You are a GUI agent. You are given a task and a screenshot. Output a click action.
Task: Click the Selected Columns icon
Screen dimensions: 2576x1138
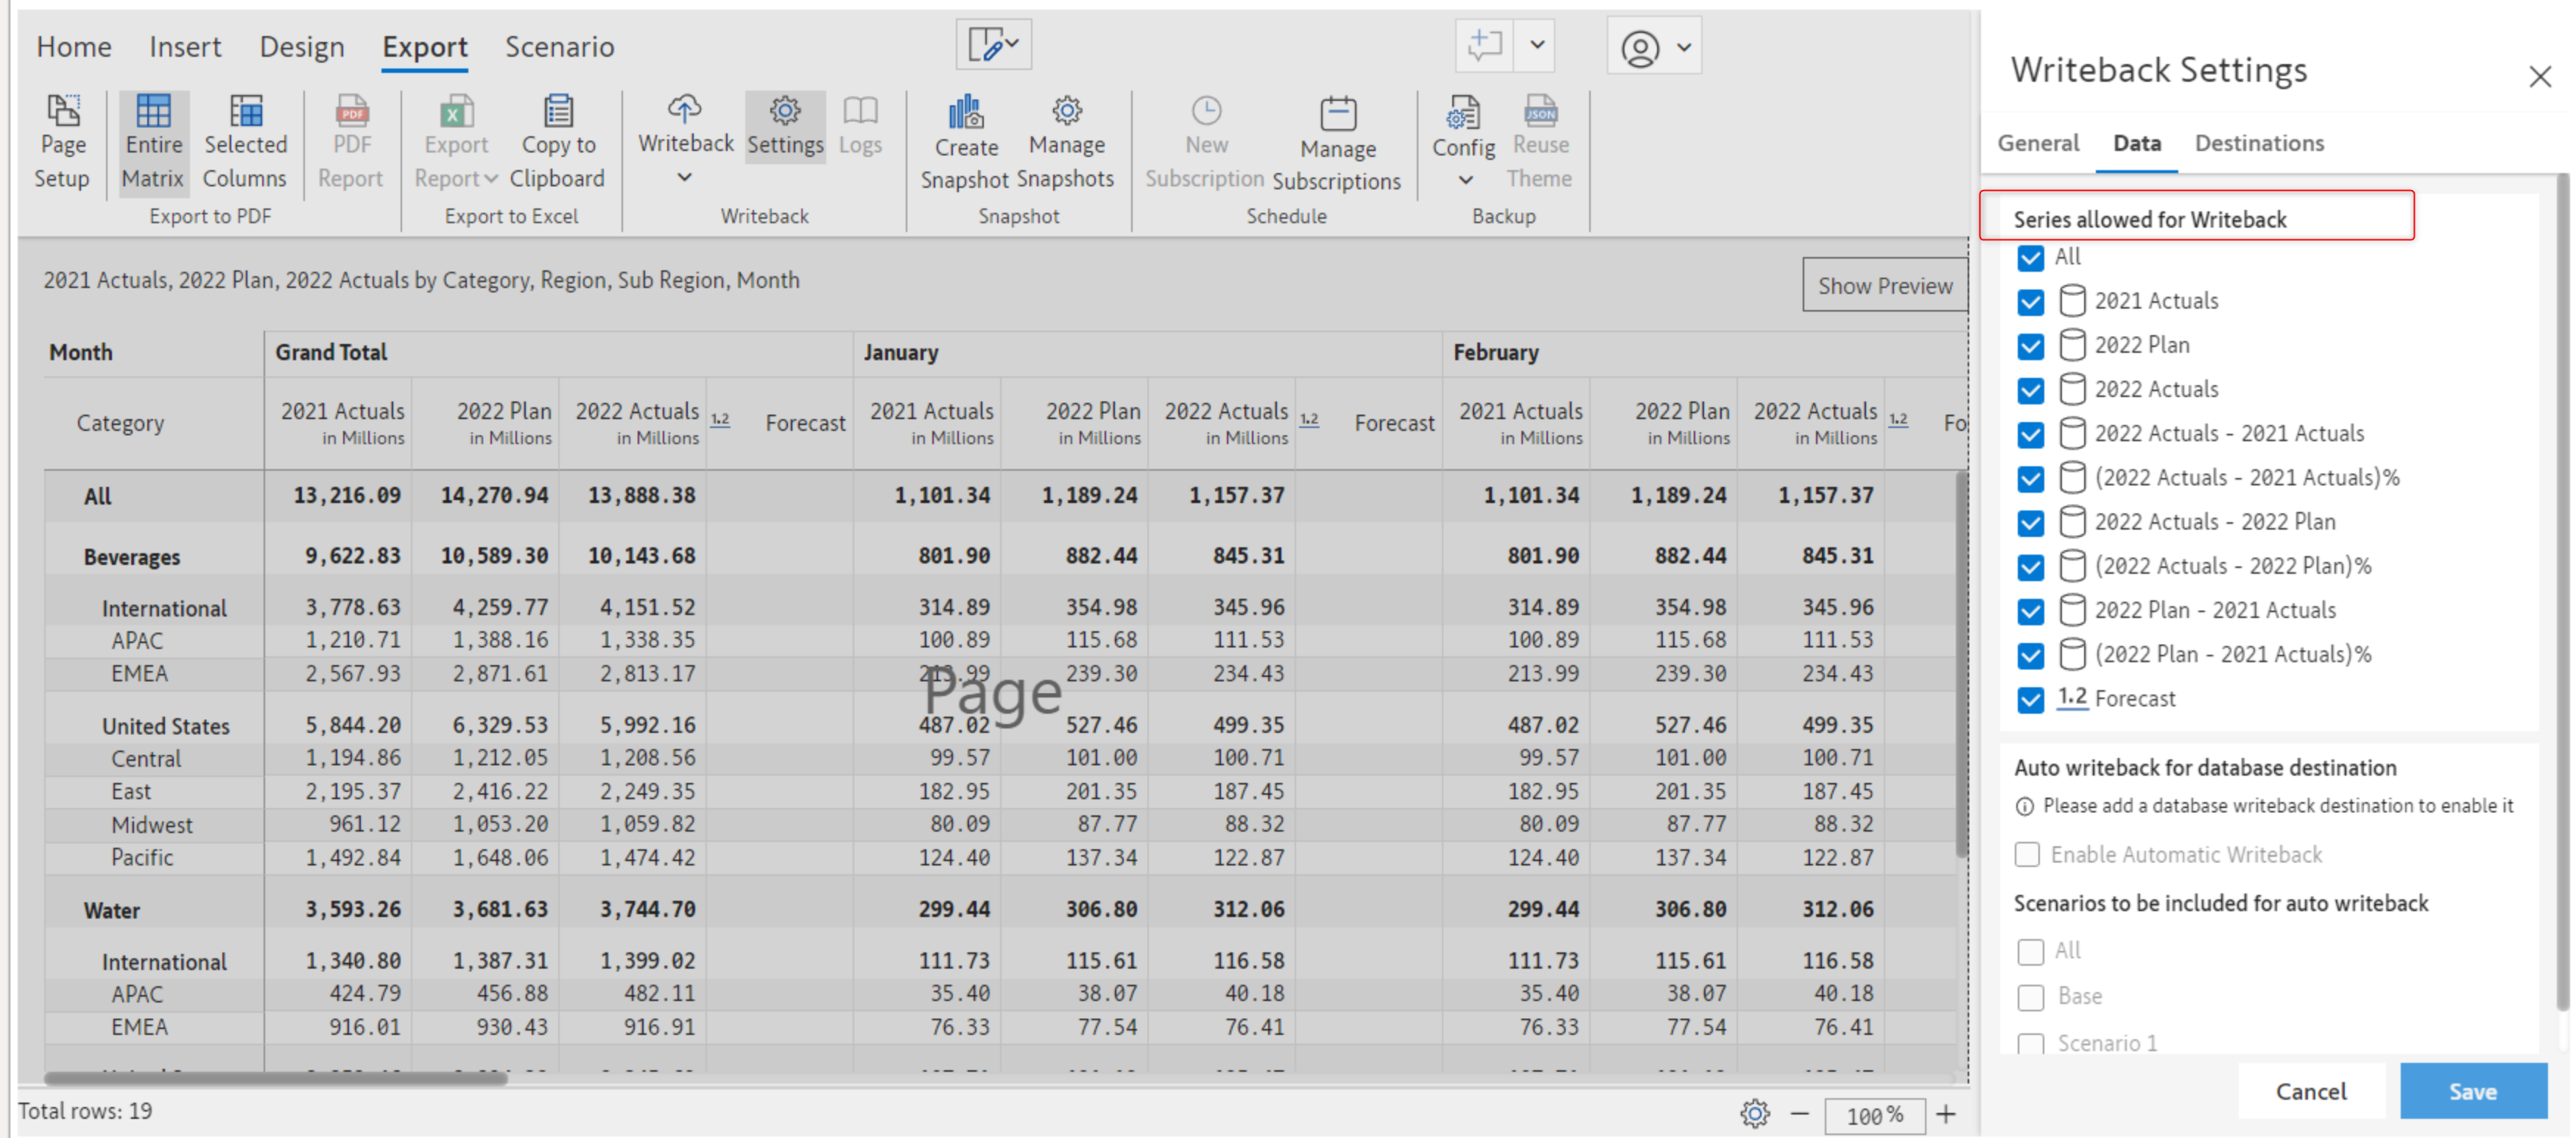coord(245,112)
